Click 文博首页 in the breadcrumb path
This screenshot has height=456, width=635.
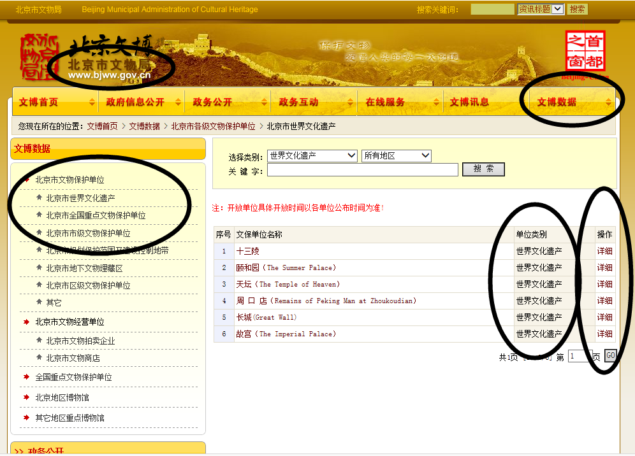[102, 127]
